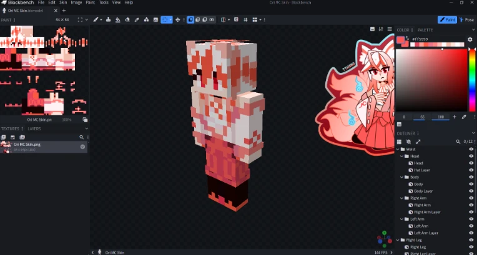Open the split screen layout icon
Viewport: 477px width, 255px height.
(255, 20)
